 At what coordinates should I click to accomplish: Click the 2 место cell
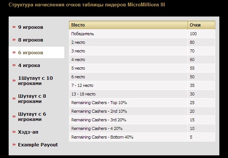tap(128, 42)
